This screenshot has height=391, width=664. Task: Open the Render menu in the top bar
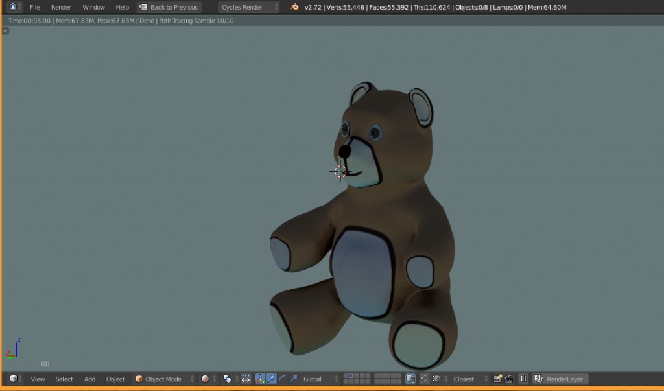pyautogui.click(x=61, y=7)
